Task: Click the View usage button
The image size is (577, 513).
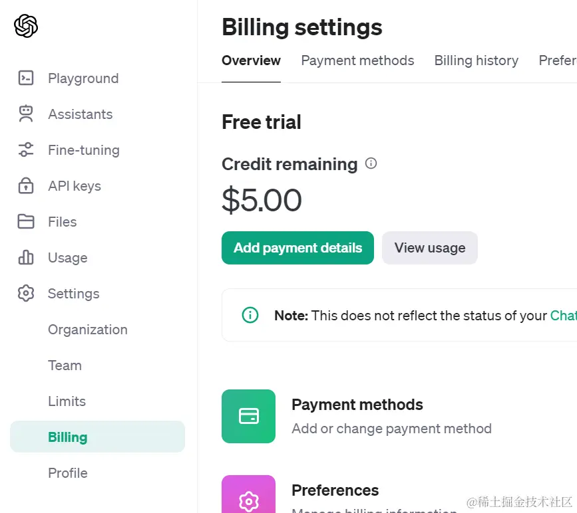Action: 430,248
